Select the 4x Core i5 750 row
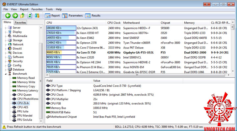The width and height of the screenshot is (237, 131). coord(138,52)
